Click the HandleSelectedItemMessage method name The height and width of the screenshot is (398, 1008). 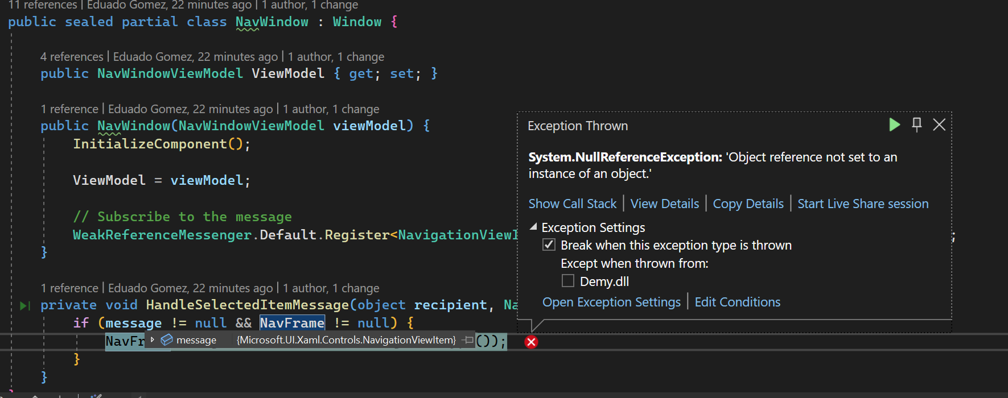click(248, 305)
